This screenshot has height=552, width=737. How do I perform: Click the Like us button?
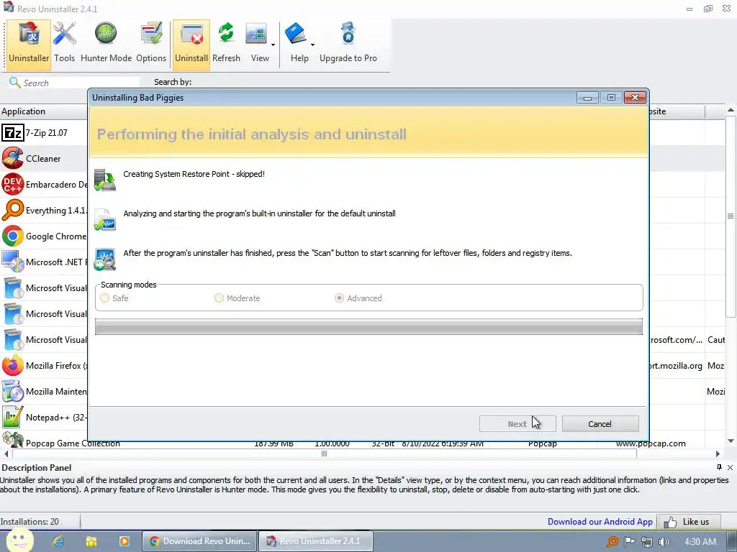pyautogui.click(x=689, y=522)
